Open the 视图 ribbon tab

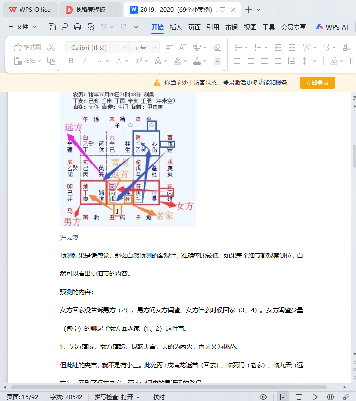[250, 27]
